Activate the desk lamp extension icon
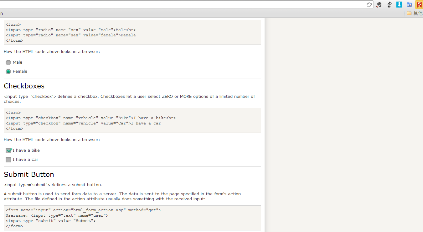The height and width of the screenshot is (232, 423). (x=389, y=5)
